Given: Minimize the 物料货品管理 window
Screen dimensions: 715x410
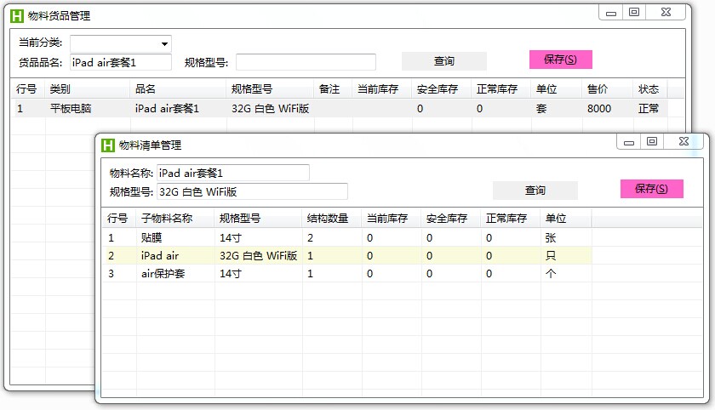Looking at the screenshot, I should tap(610, 13).
